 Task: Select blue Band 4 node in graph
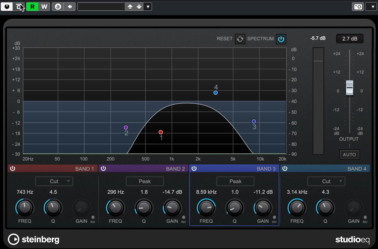(216, 93)
